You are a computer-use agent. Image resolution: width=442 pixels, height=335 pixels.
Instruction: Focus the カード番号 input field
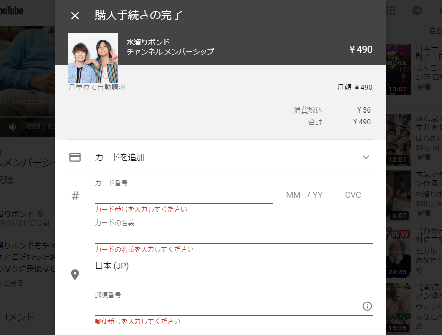coord(183,196)
